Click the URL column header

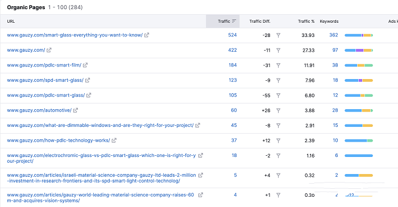pyautogui.click(x=11, y=22)
